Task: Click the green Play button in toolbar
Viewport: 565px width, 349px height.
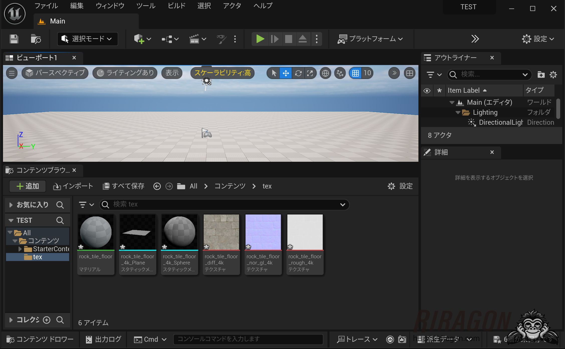Action: click(260, 39)
